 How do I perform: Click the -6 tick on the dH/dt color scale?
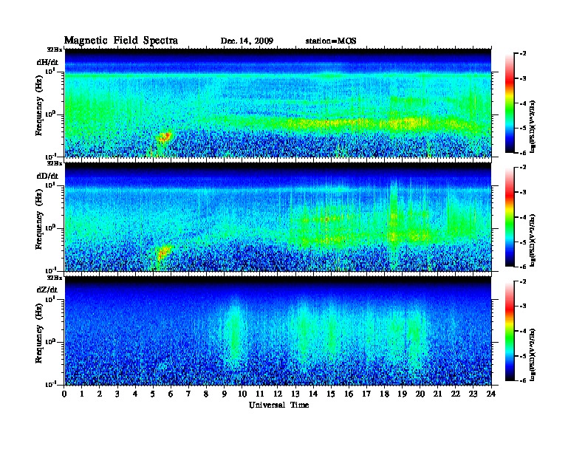tap(523, 153)
